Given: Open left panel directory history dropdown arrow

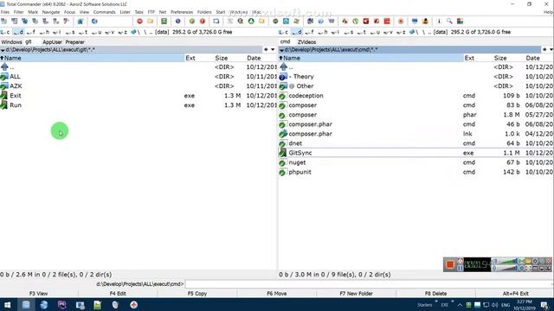Looking at the screenshot, I should pos(273,50).
